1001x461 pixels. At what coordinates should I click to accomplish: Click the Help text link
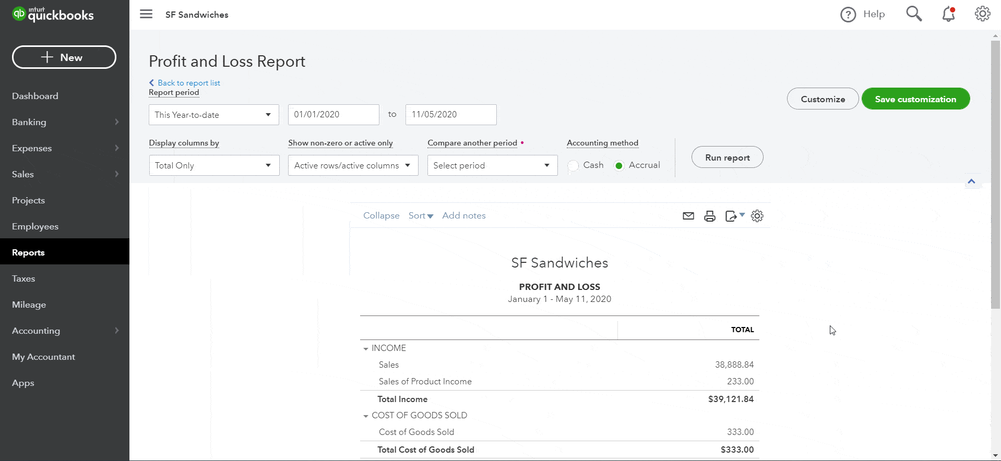point(874,14)
